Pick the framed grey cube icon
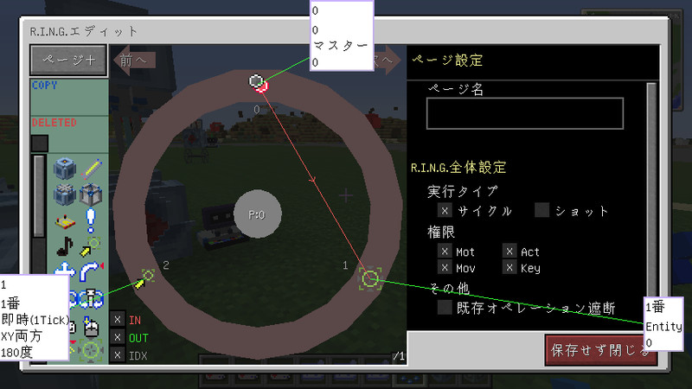 tap(92, 194)
